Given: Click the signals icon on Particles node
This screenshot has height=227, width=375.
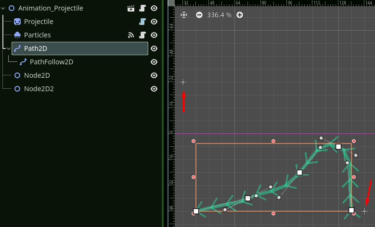Looking at the screenshot, I should pos(131,35).
